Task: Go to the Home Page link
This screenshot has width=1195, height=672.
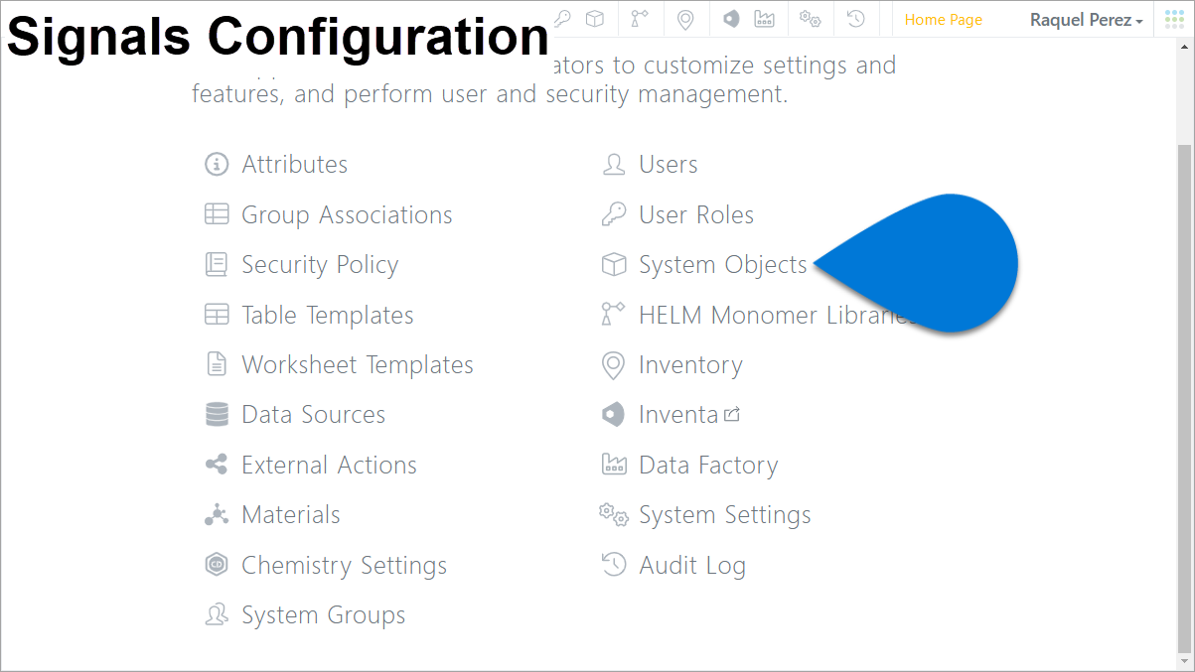Action: coord(943,20)
